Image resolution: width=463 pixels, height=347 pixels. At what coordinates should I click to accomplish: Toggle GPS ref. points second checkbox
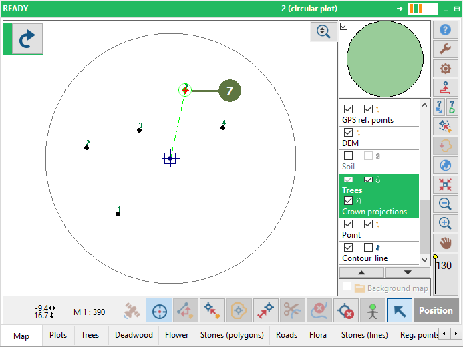pos(368,109)
